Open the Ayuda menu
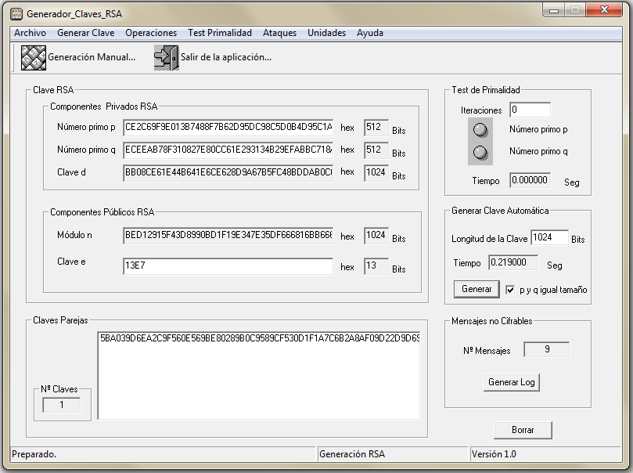 click(x=369, y=33)
